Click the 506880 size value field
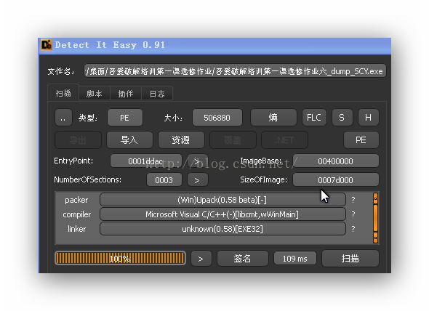 tap(217, 118)
